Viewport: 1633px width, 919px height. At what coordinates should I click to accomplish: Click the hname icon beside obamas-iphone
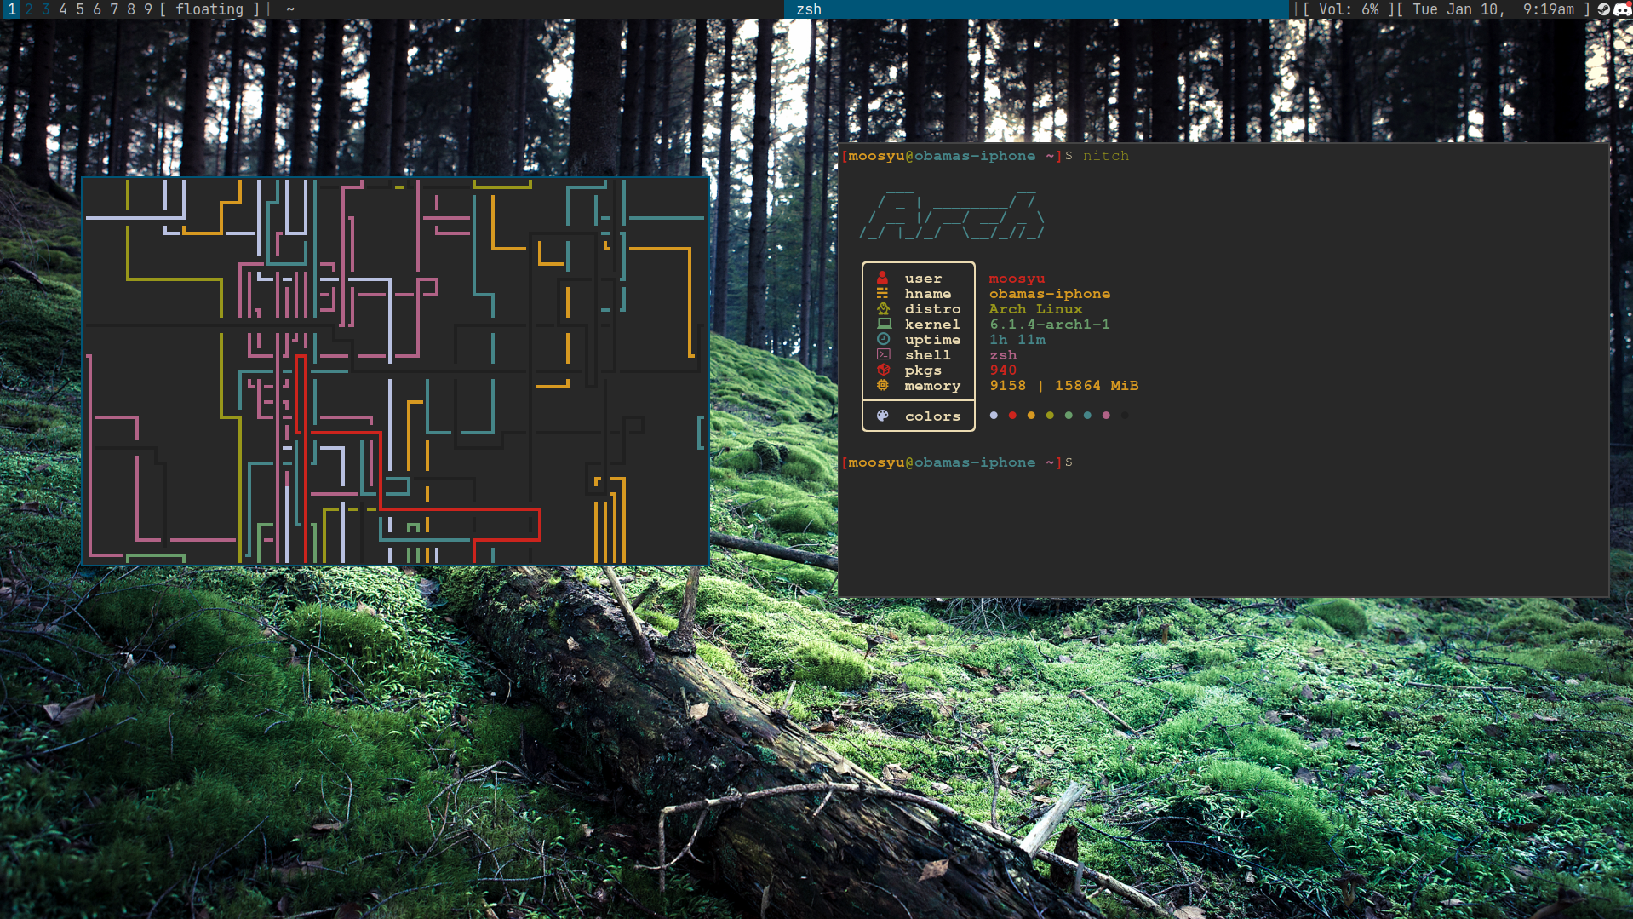pyautogui.click(x=883, y=294)
